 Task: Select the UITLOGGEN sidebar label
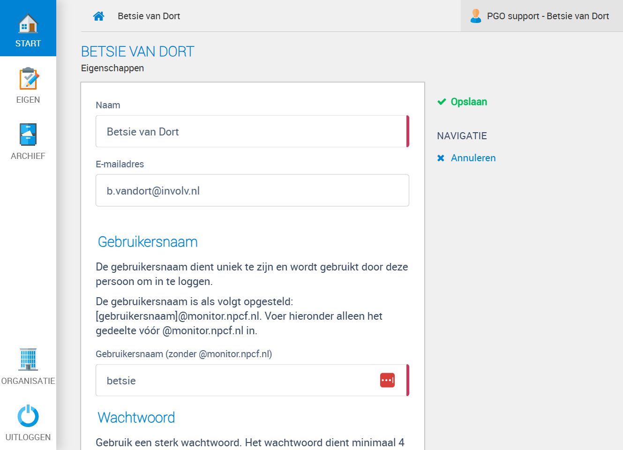28,437
